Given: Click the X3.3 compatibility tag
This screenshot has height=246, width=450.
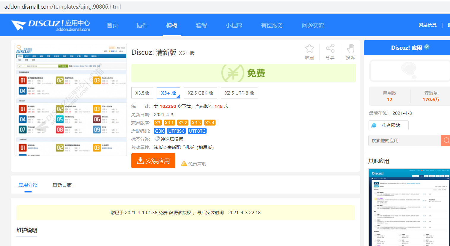Looking at the screenshot, I should [x=196, y=123].
